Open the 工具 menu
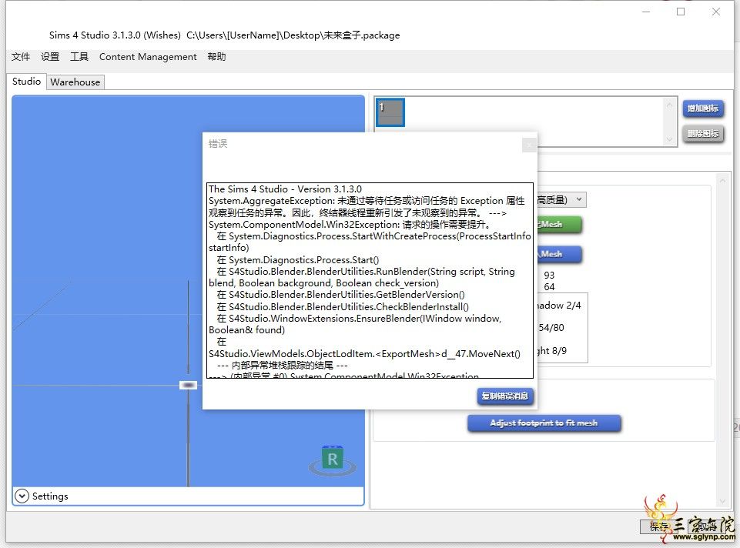The height and width of the screenshot is (548, 740). pos(79,57)
